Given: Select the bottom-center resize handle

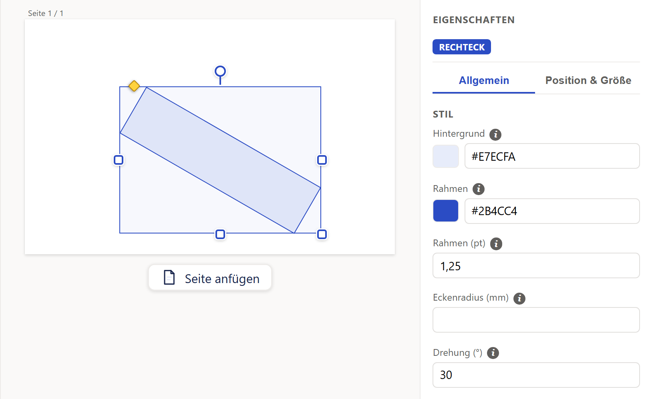Looking at the screenshot, I should (x=220, y=234).
